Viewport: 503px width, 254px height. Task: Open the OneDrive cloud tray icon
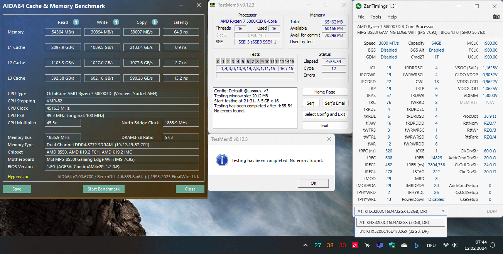point(404,245)
